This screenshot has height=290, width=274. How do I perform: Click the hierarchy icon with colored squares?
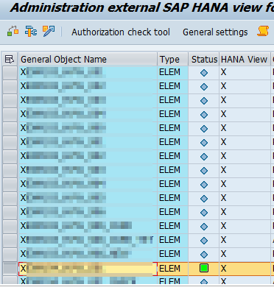13,32
